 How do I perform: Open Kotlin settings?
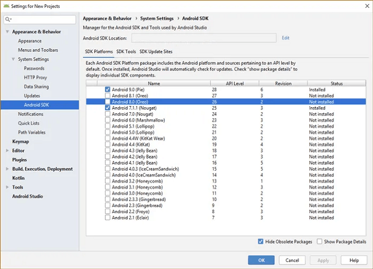[x=18, y=178]
